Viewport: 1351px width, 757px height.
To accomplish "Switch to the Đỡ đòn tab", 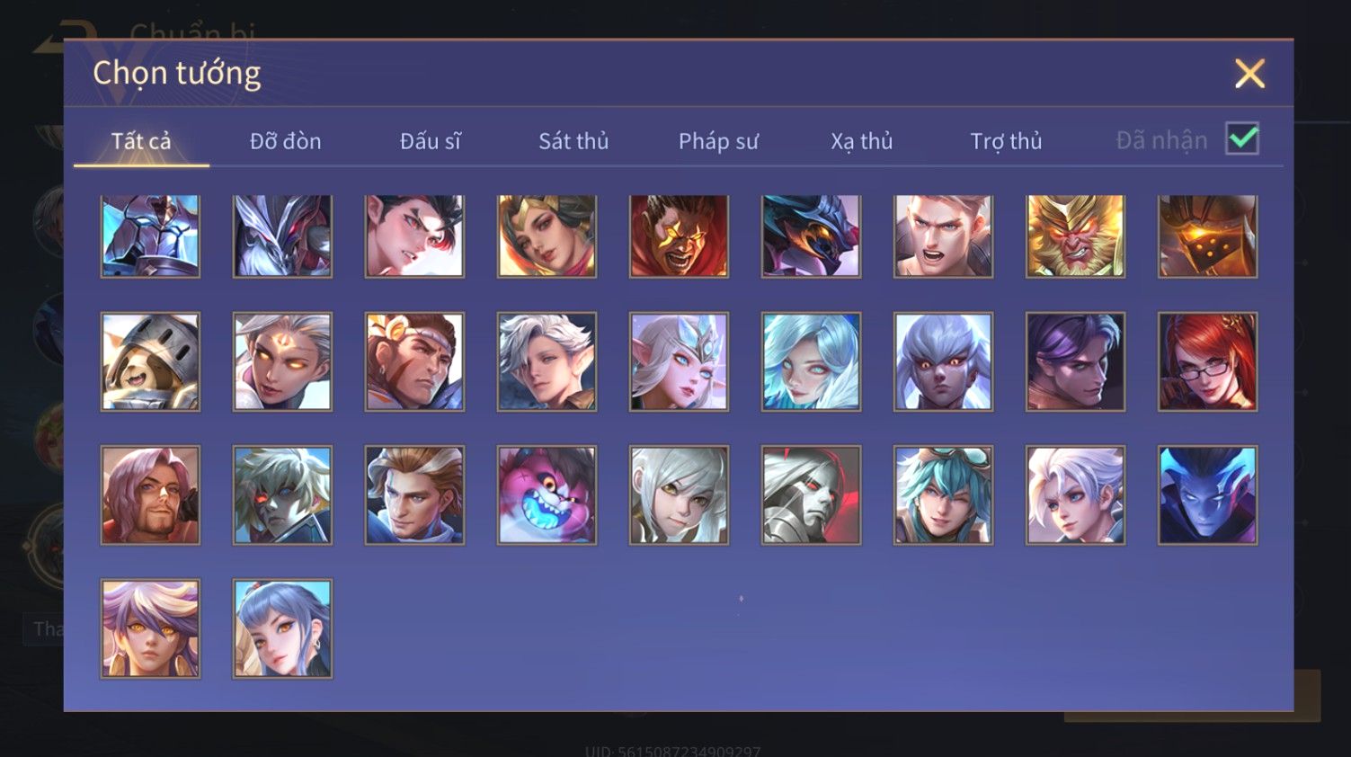I will 286,141.
